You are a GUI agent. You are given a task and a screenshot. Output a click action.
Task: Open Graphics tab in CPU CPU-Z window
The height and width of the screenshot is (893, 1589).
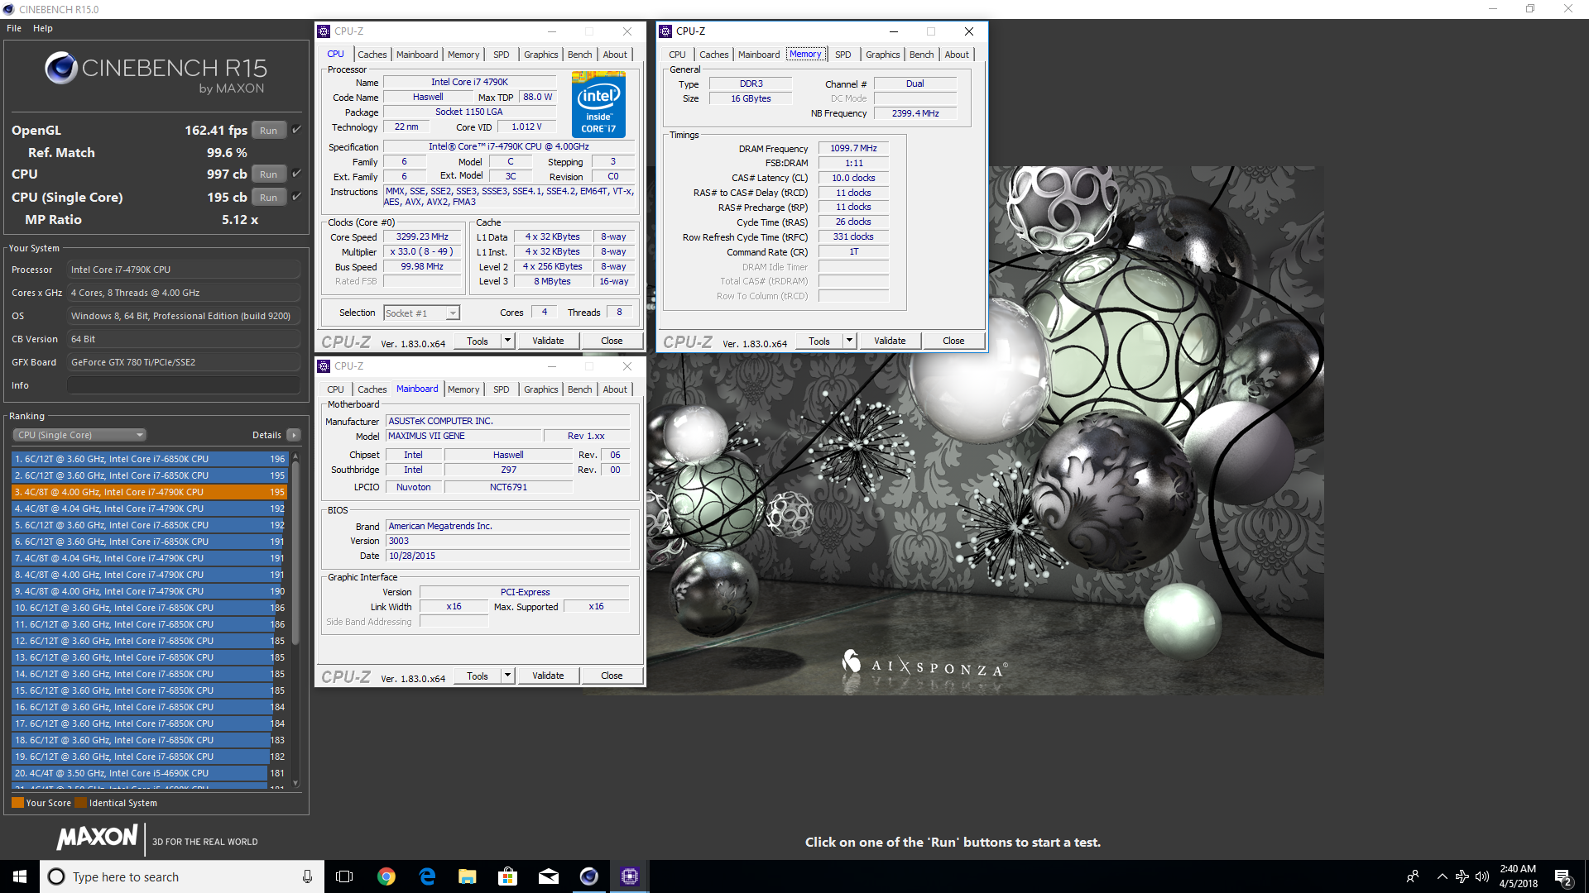click(x=541, y=55)
